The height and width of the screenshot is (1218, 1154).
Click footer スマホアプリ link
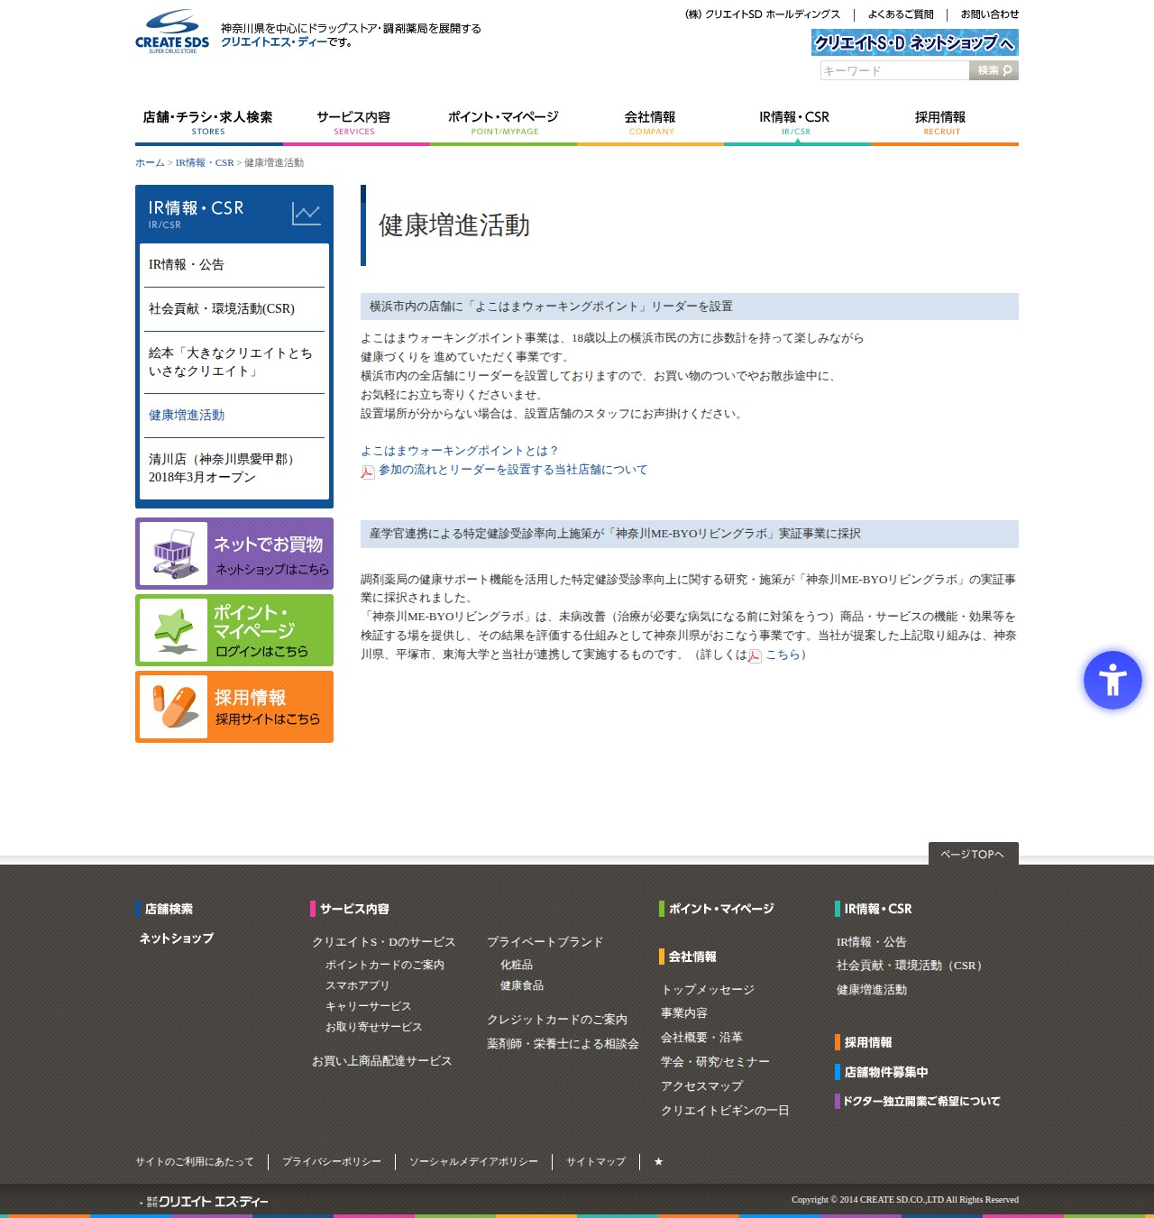coord(358,985)
